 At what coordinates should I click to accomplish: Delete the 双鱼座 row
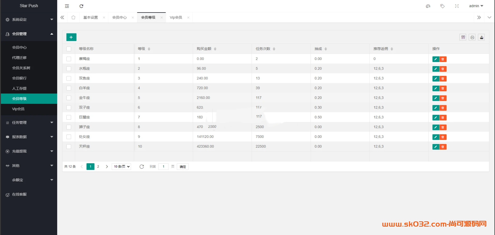443,79
